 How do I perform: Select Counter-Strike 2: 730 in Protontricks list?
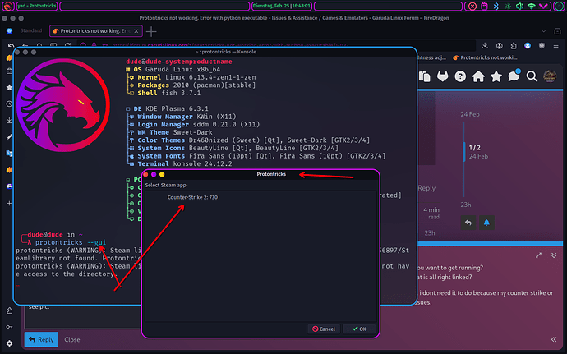click(x=192, y=197)
